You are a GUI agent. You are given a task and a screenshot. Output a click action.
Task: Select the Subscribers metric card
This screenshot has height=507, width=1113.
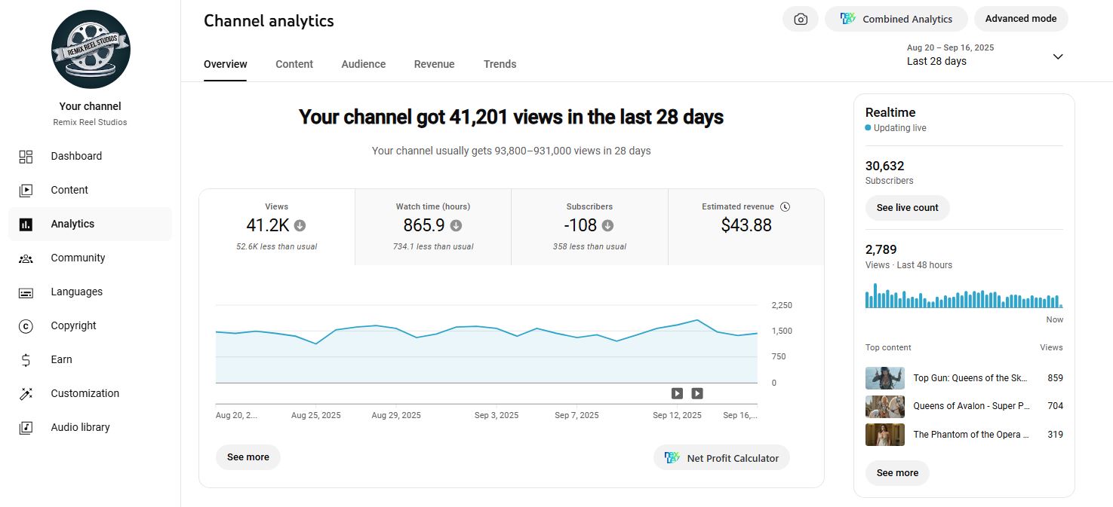pyautogui.click(x=589, y=226)
